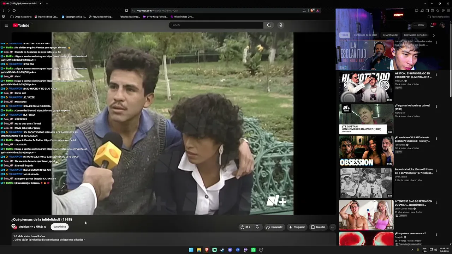Subscribe with the Suscribirse button
Image resolution: width=452 pixels, height=254 pixels.
pyautogui.click(x=60, y=227)
